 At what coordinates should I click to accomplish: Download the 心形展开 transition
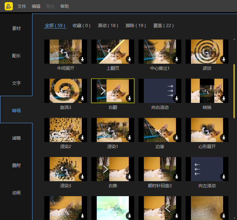223,138
